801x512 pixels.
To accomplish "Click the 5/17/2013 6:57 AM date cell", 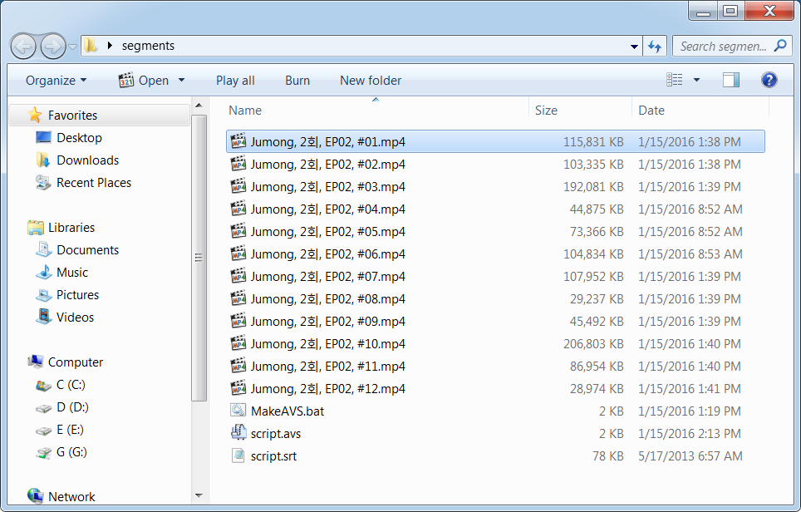I will [690, 455].
